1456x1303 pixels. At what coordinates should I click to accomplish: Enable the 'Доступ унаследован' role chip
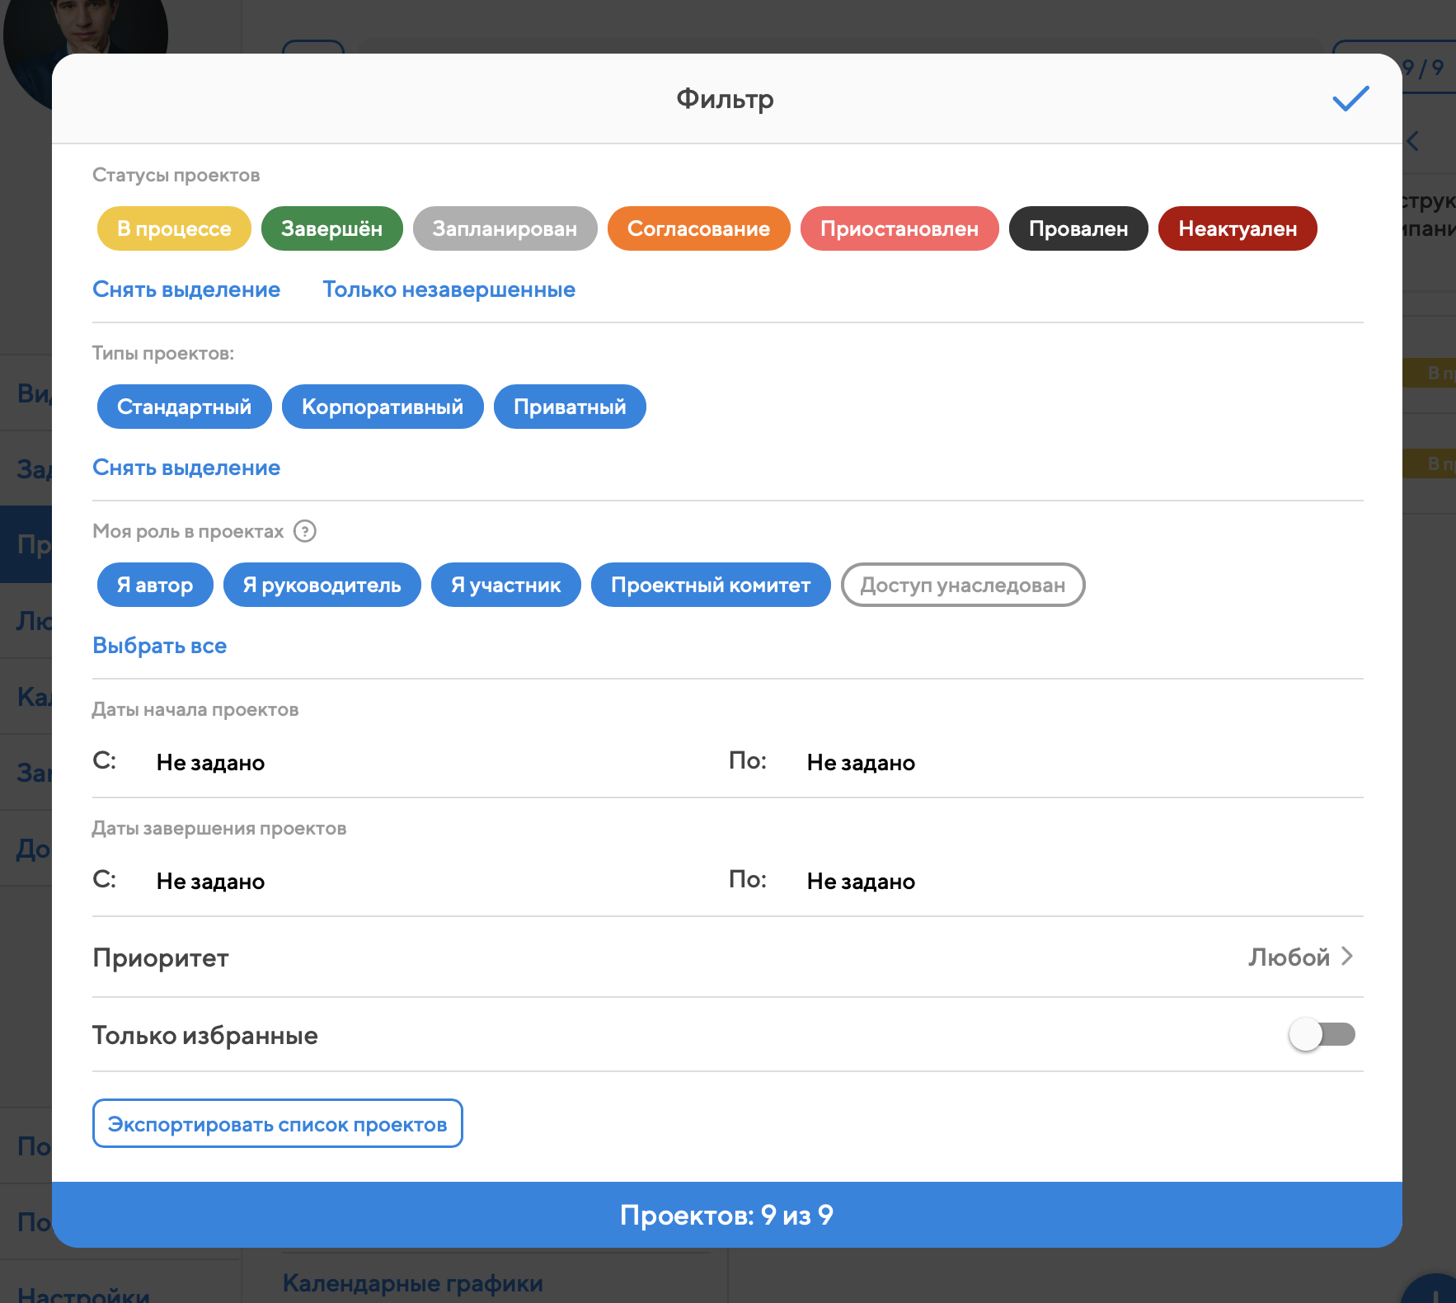[x=962, y=585]
